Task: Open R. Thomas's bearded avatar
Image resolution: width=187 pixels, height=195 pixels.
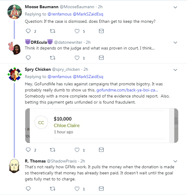Action: [x=14, y=166]
